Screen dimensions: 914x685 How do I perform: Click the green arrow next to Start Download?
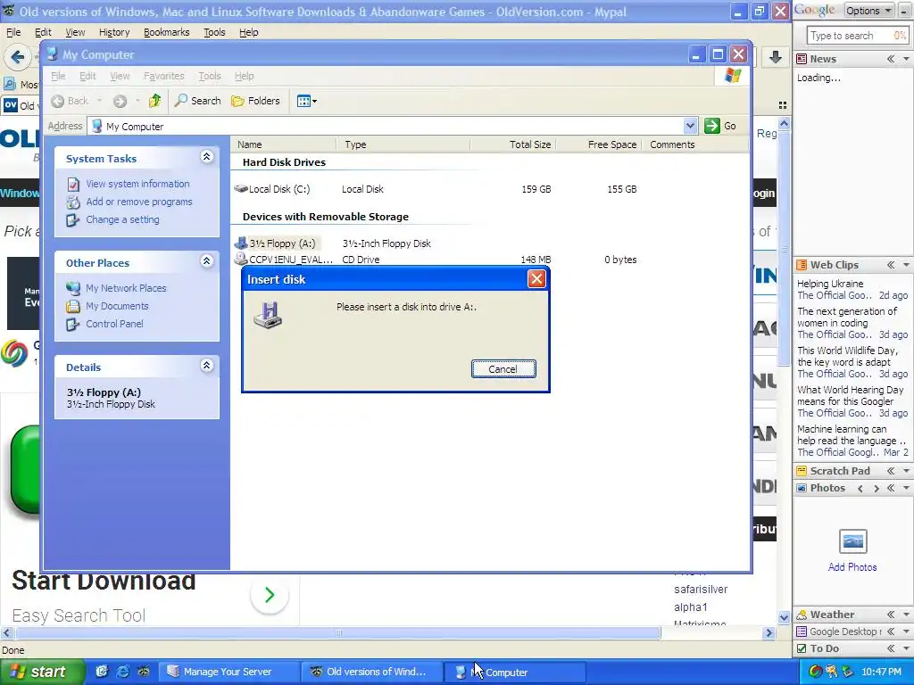click(x=270, y=595)
